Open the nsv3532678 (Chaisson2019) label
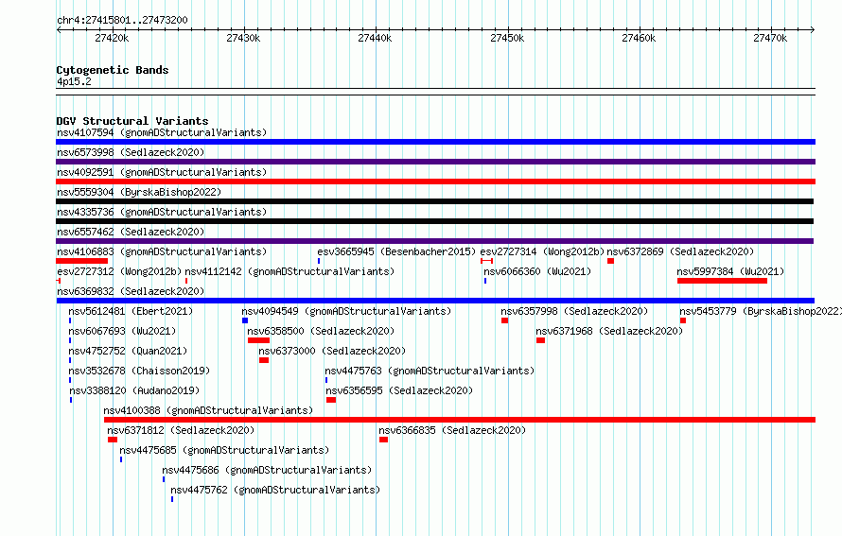842x536 pixels. [139, 371]
